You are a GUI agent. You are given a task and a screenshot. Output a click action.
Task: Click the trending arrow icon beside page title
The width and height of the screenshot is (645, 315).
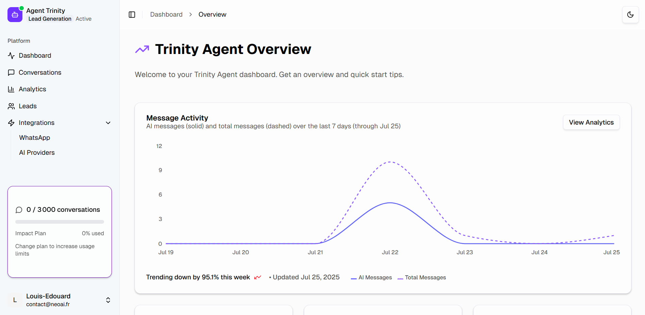pyautogui.click(x=142, y=50)
